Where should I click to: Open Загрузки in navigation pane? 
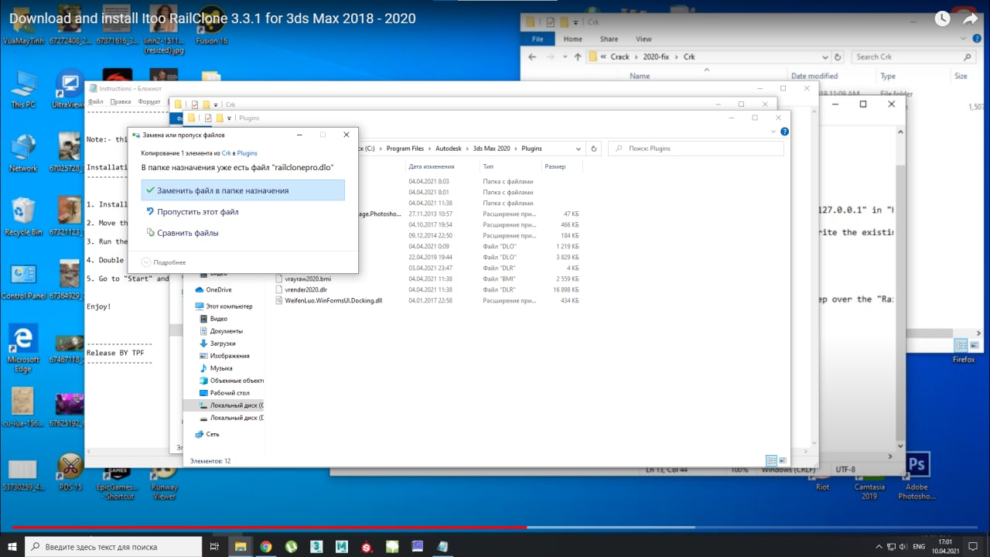pyautogui.click(x=223, y=343)
